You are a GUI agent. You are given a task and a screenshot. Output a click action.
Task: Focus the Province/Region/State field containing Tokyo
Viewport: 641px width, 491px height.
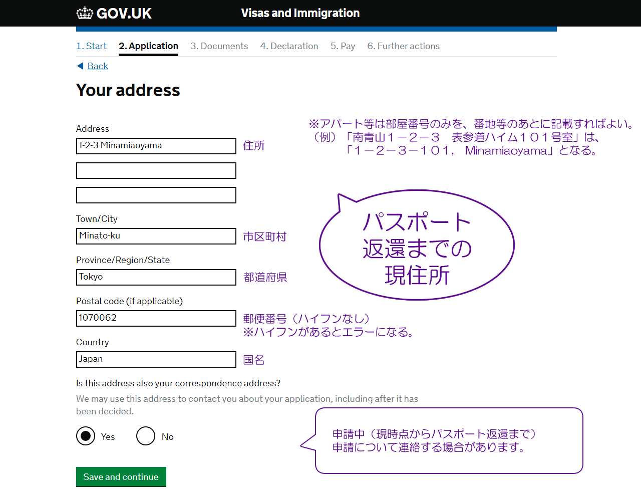pos(156,277)
